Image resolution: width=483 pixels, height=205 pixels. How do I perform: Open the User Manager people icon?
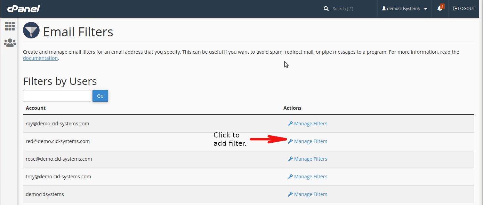(10, 43)
